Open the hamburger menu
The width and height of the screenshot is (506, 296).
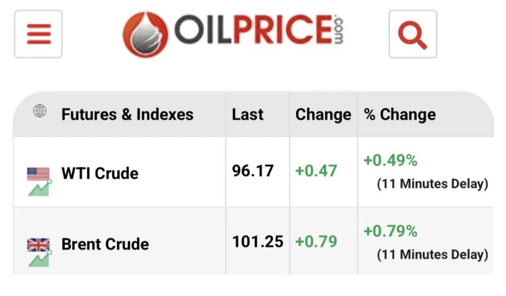[x=38, y=34]
